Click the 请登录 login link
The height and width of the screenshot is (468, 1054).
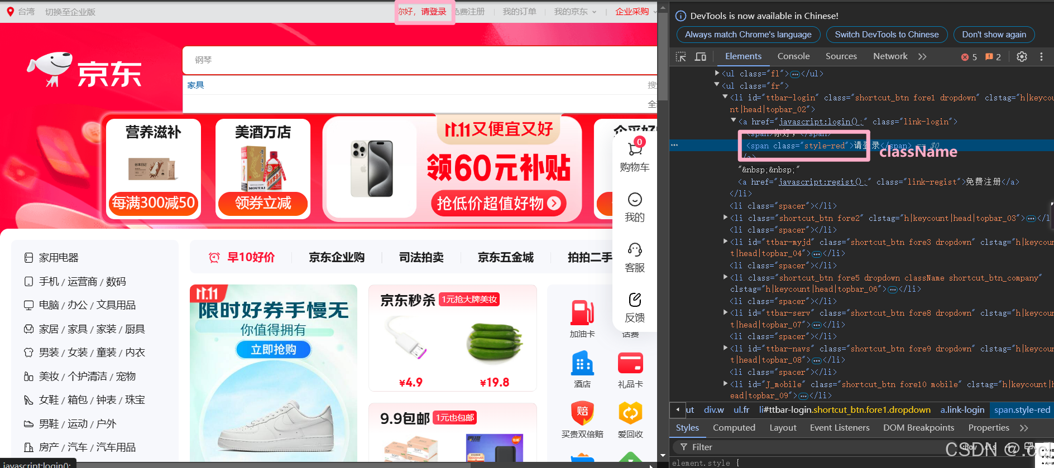[434, 12]
